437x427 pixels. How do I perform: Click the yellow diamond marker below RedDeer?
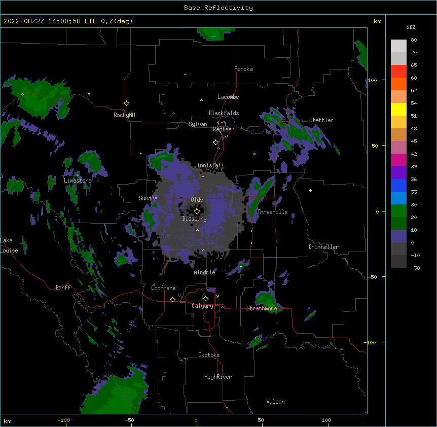[x=215, y=143]
